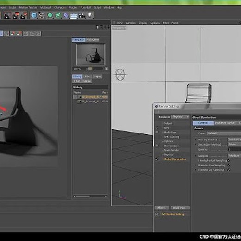Click the Render Settings window title icon

156,106
